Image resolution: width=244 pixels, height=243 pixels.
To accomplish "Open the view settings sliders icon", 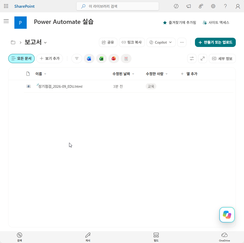I will [192, 59].
